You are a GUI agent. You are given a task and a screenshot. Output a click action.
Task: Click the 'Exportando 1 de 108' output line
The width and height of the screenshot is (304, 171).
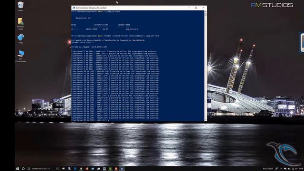(114, 51)
